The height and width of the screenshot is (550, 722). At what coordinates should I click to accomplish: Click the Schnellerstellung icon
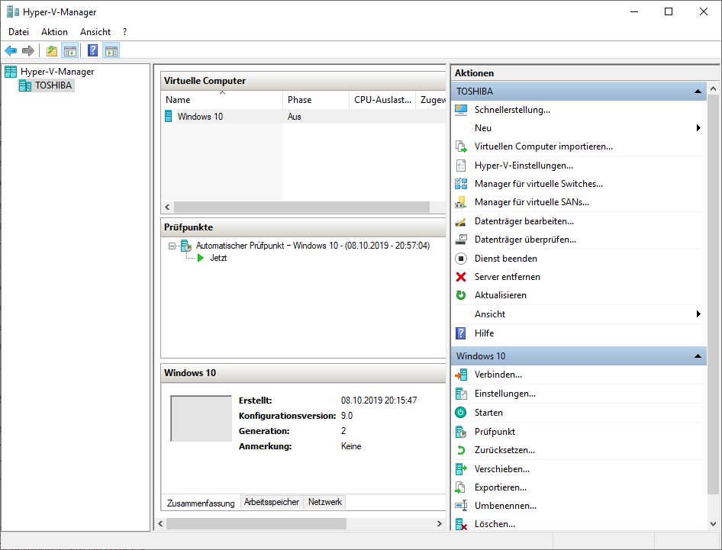pos(460,110)
